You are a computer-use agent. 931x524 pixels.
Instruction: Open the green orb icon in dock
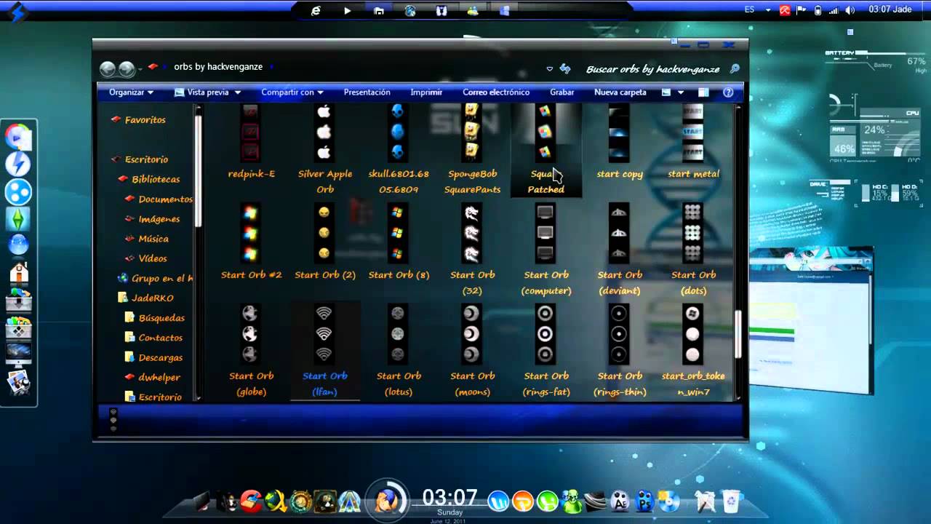coord(547,501)
